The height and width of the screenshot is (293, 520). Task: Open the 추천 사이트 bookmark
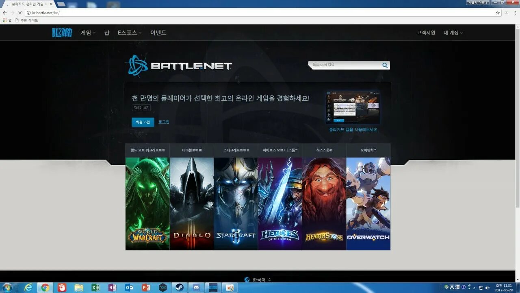[27, 20]
